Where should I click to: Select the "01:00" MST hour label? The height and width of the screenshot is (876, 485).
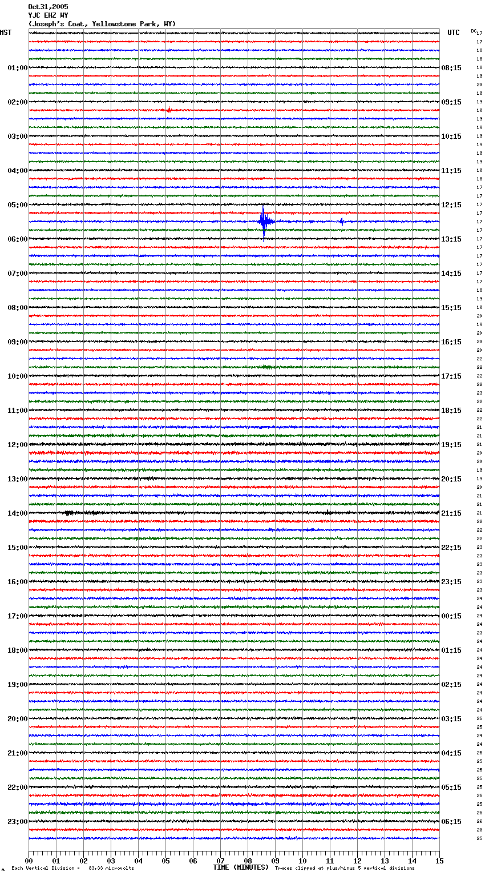18,68
